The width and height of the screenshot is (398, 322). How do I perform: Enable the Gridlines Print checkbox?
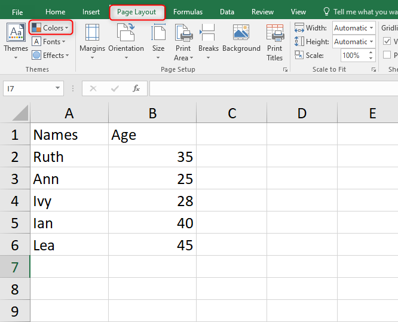click(x=387, y=55)
